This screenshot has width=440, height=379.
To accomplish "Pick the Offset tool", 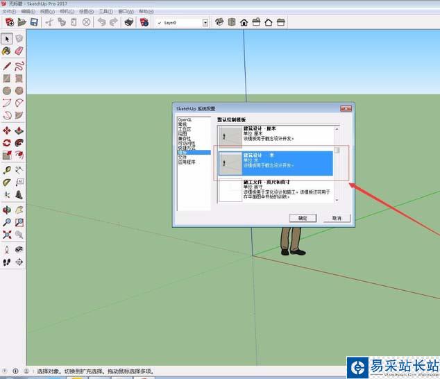I will pos(19,155).
